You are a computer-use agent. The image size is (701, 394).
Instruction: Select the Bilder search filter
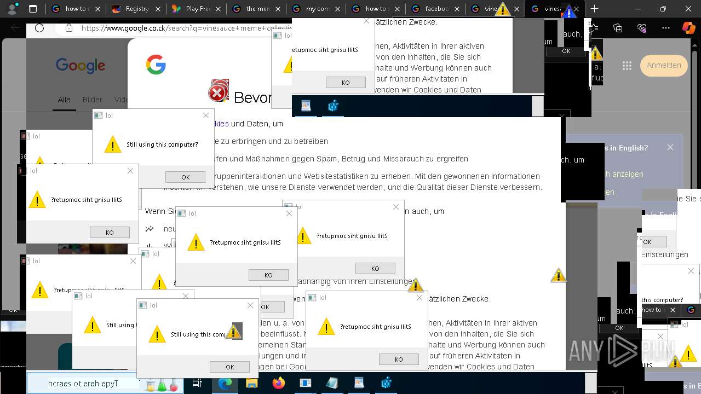pos(93,100)
